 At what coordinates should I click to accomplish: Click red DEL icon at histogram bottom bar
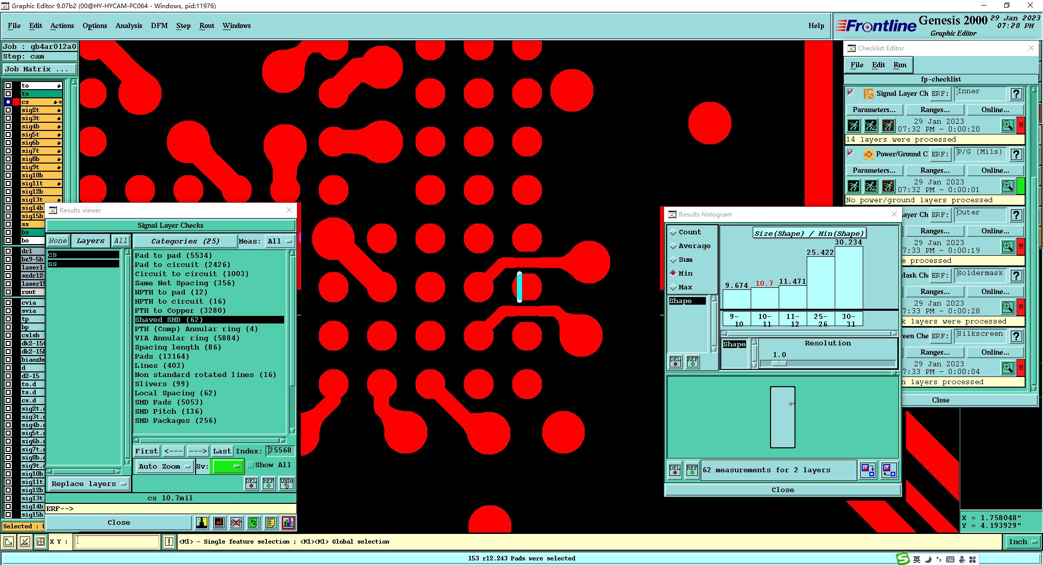(675, 470)
